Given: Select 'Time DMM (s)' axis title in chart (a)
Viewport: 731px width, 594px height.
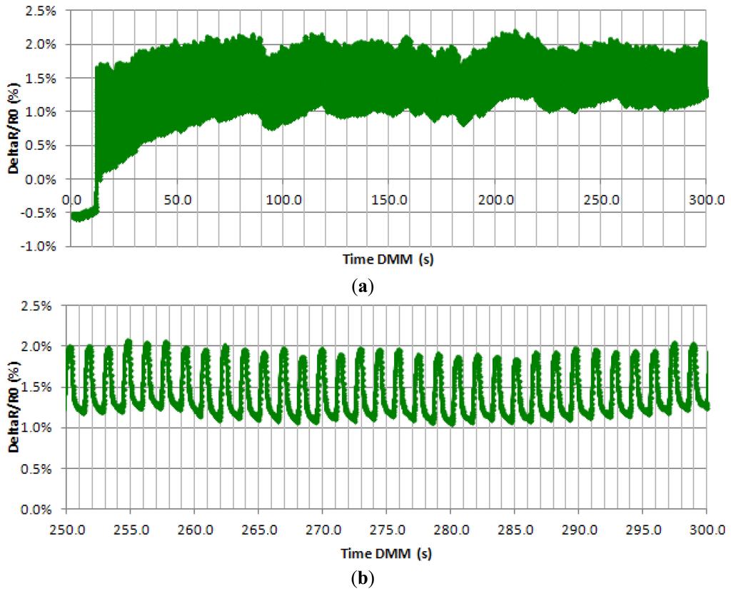Looking at the screenshot, I should click(388, 260).
